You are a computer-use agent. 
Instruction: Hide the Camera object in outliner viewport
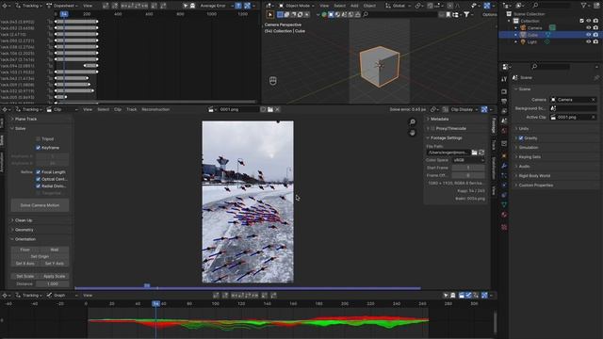pyautogui.click(x=588, y=28)
